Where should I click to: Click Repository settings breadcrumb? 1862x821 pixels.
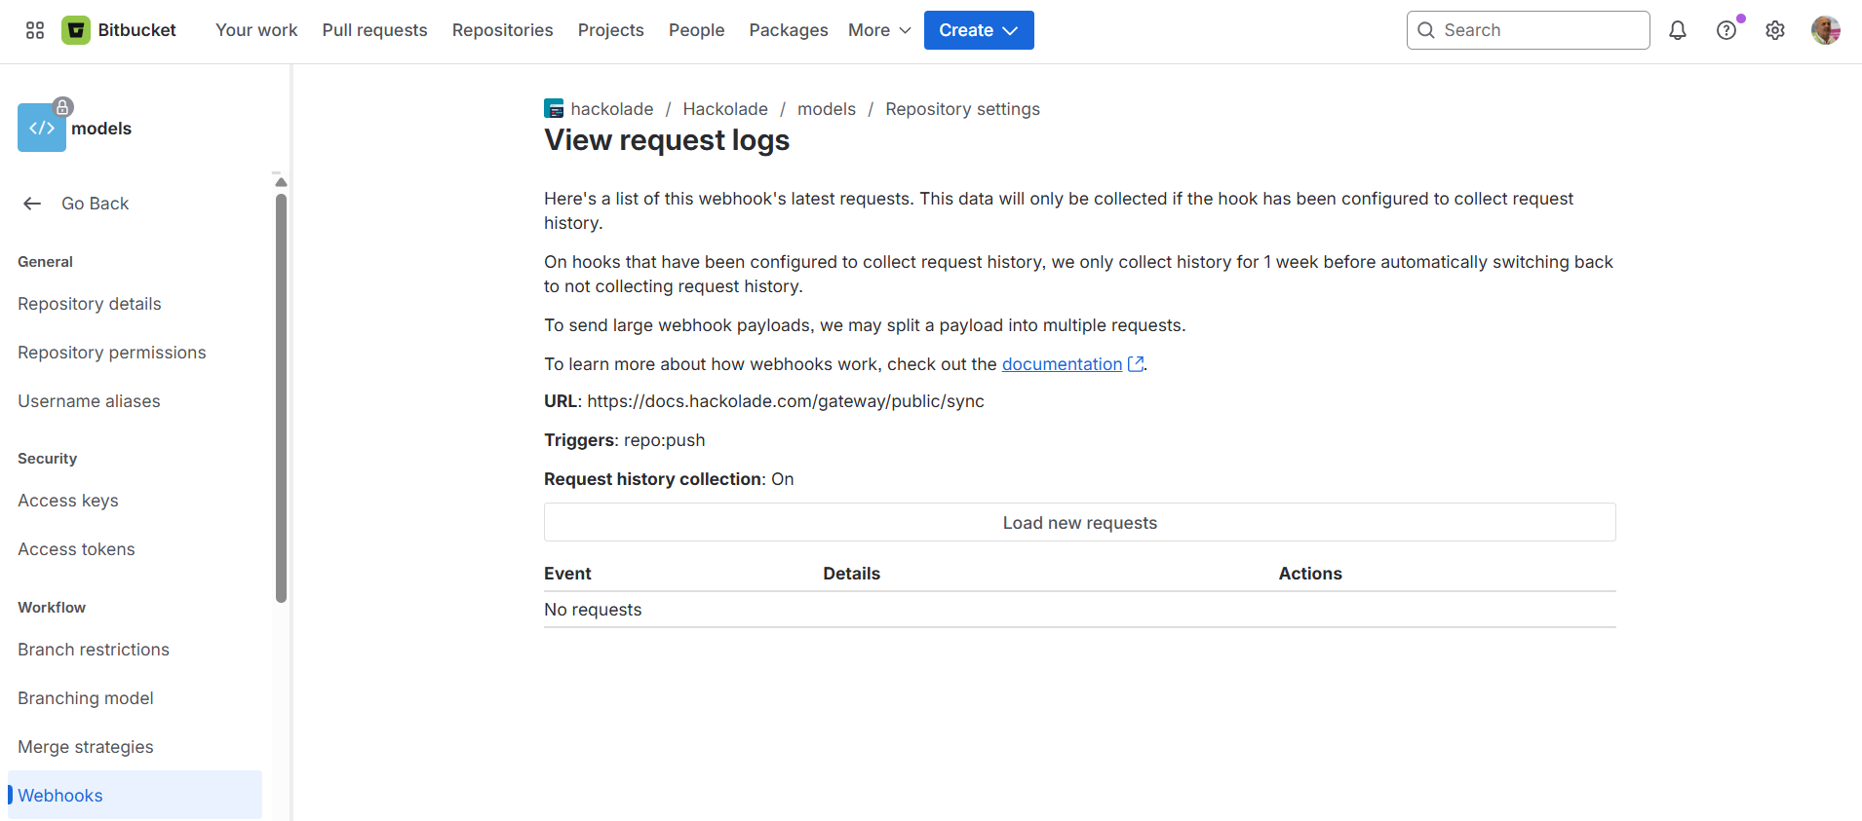pyautogui.click(x=962, y=109)
